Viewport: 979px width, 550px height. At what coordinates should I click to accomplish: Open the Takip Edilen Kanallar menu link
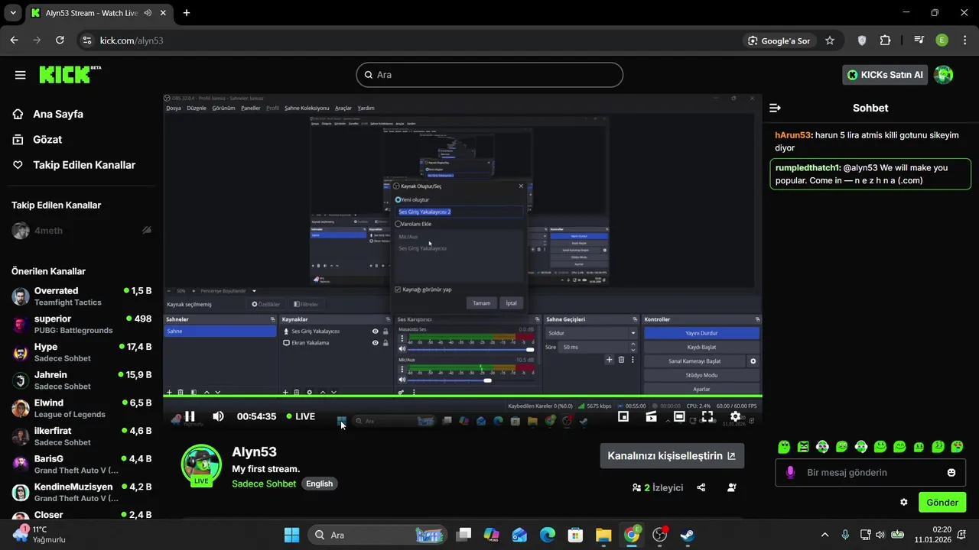pos(74,165)
